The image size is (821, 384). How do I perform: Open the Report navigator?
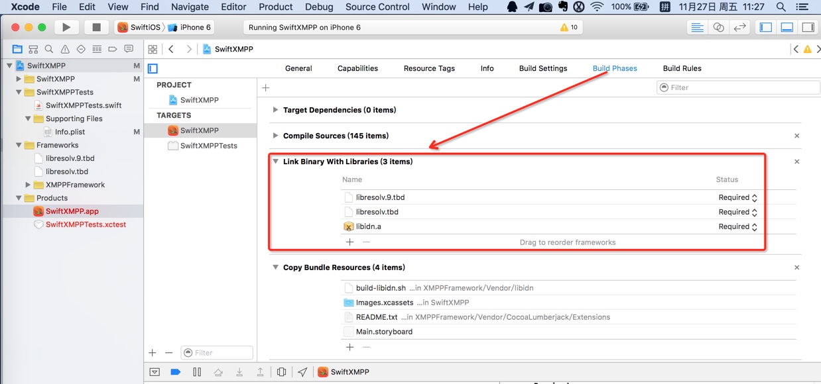point(129,49)
